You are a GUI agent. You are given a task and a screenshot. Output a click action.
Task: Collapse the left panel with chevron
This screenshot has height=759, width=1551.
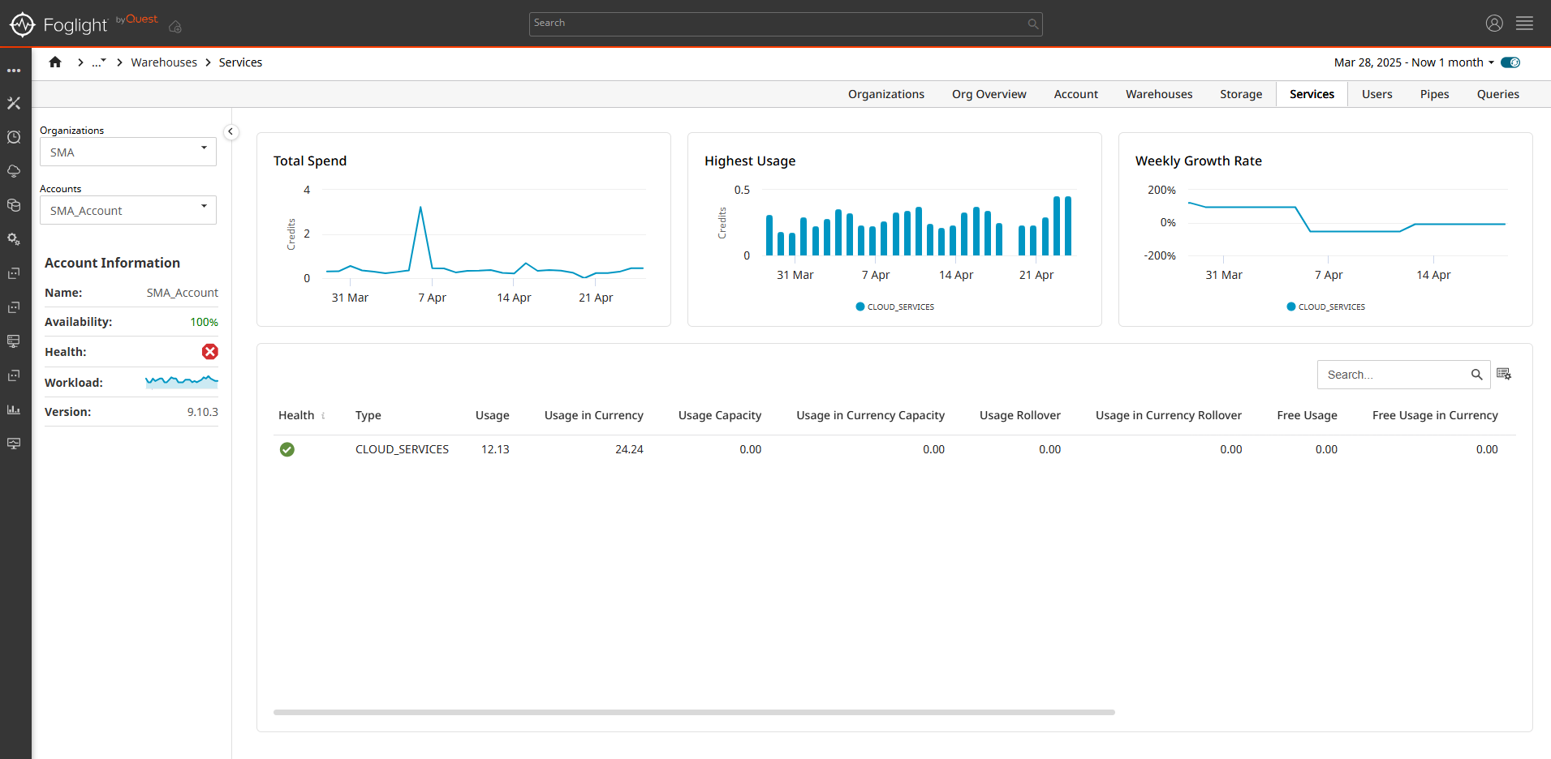[230, 131]
